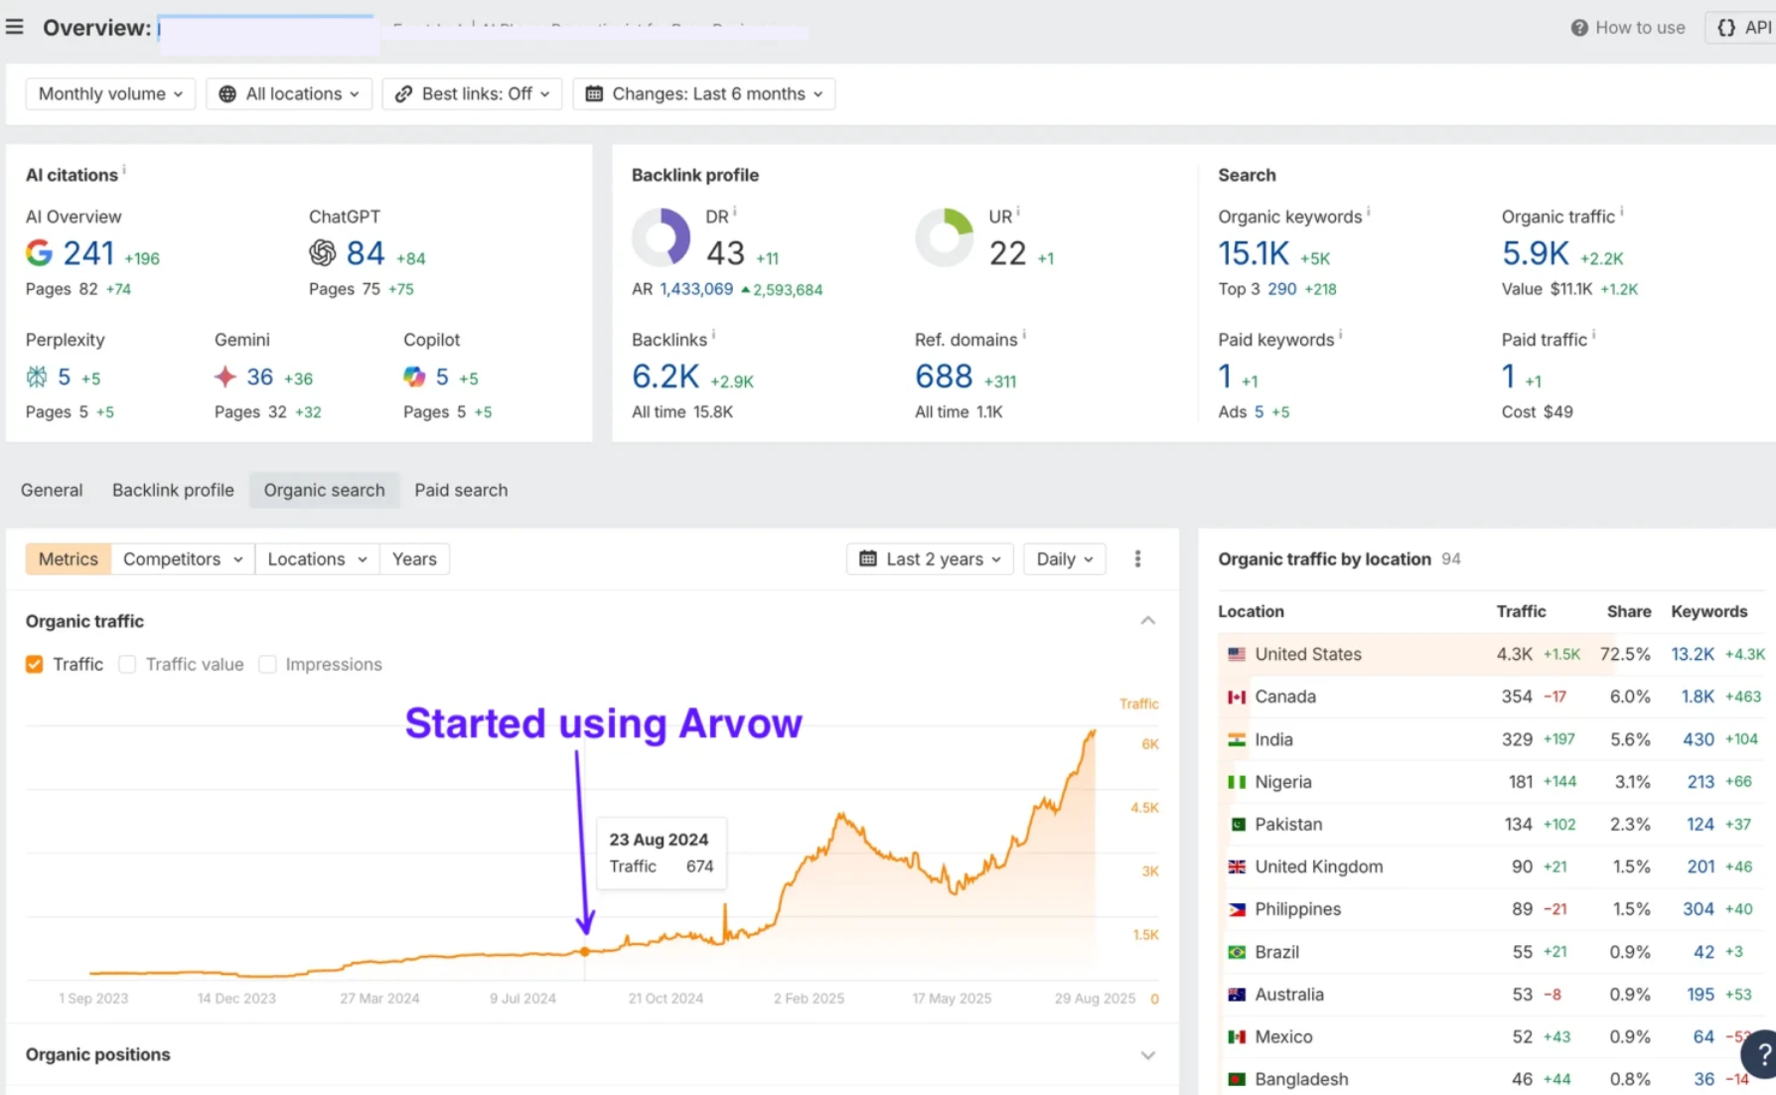The image size is (1776, 1095).
Task: Open the Competitors dropdown tab
Action: [x=183, y=559]
